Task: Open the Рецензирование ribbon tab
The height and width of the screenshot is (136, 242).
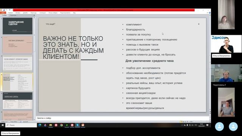Action: pos(65,13)
